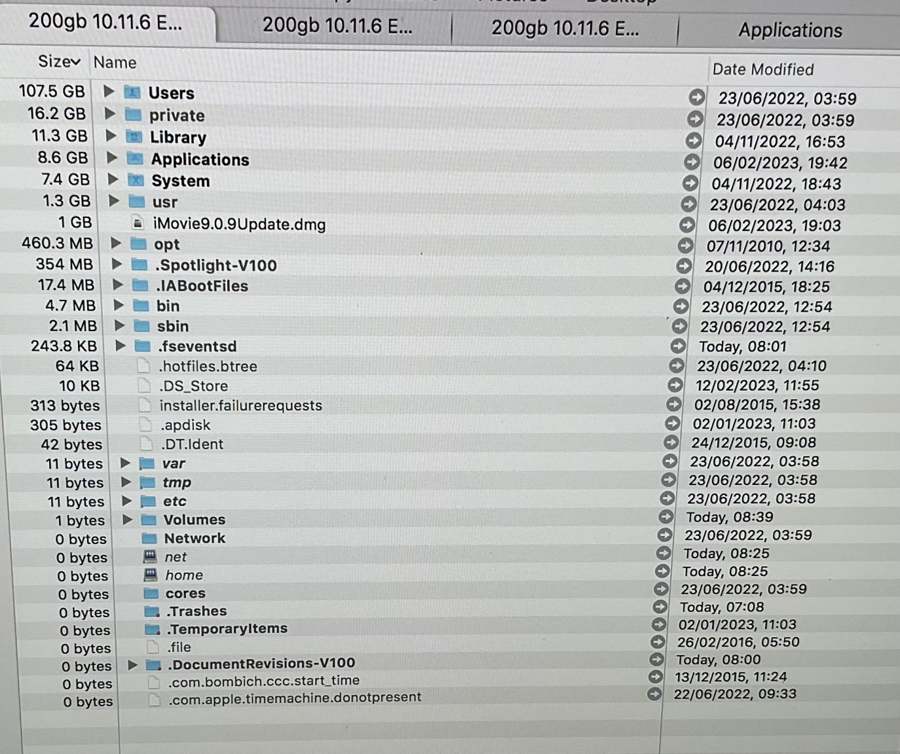Sort by the Size column header
This screenshot has height=754, width=900.
[59, 62]
